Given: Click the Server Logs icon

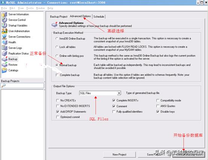Looking at the screenshot, I should tap(5, 48).
